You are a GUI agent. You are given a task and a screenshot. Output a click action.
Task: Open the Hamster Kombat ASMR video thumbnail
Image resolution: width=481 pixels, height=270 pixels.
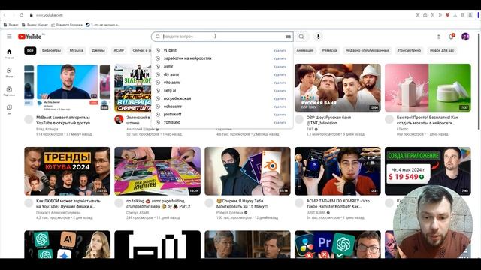pyautogui.click(x=337, y=171)
